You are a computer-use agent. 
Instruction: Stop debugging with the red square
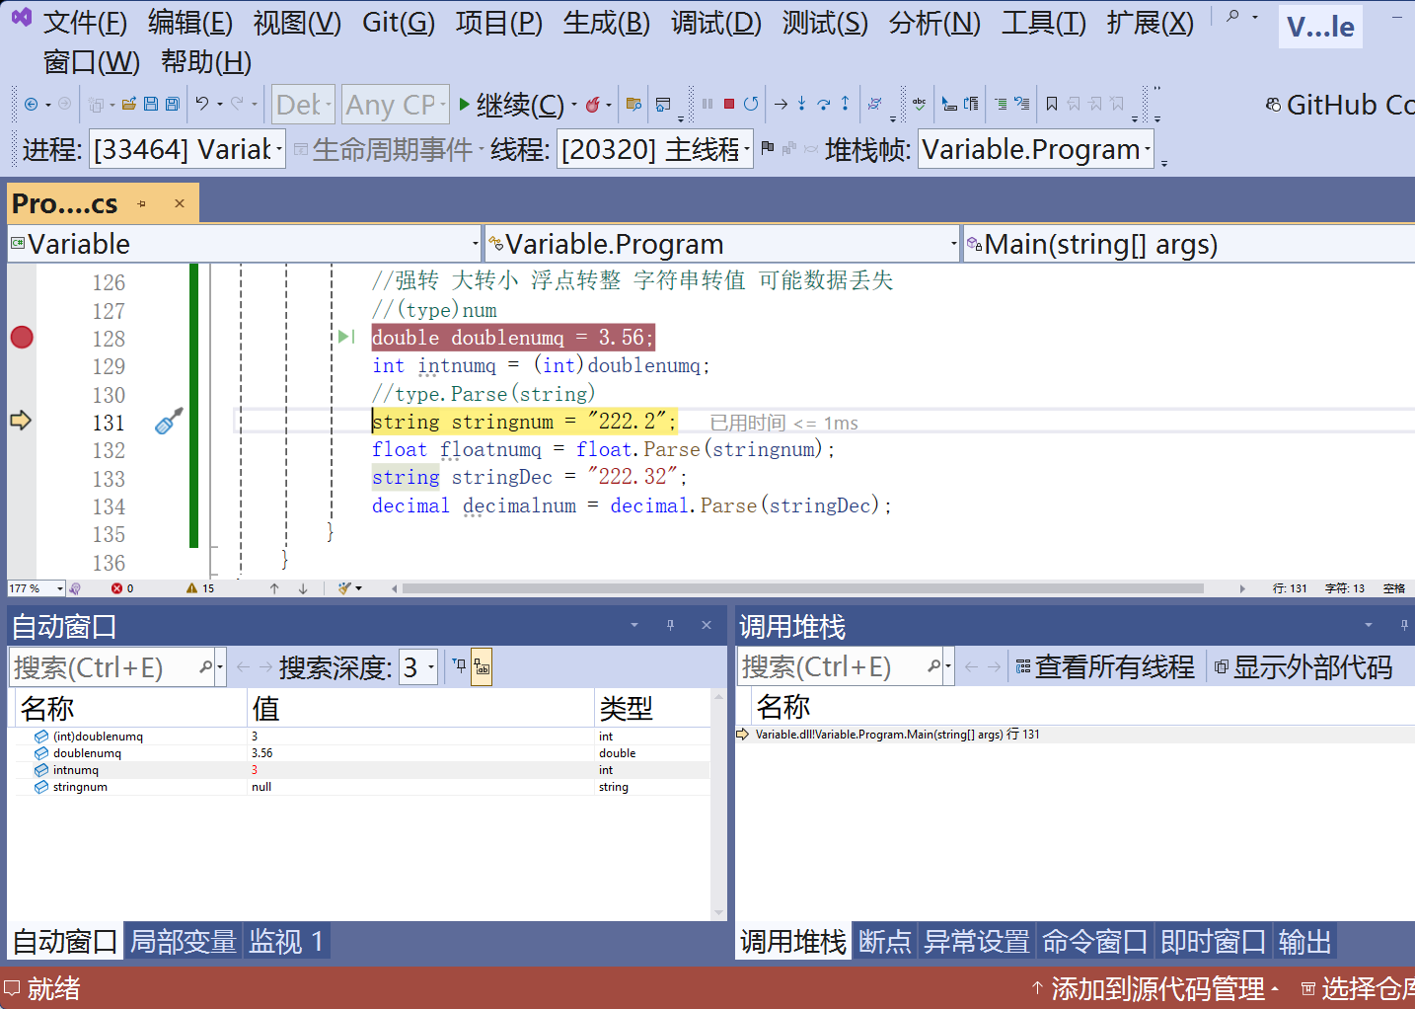729,104
